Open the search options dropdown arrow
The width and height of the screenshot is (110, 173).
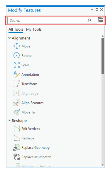tap(94, 21)
